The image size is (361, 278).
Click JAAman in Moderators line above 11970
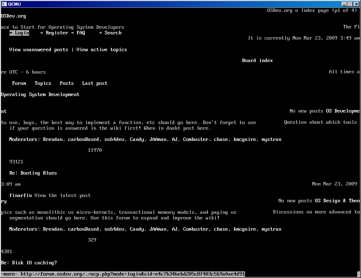click(158, 139)
